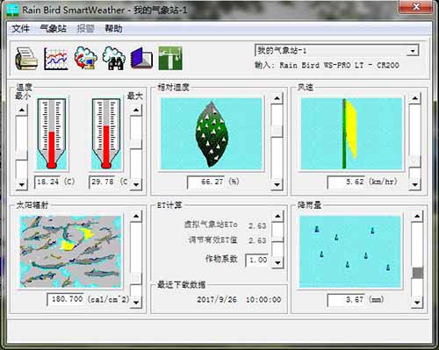Click the 作物系数 value field
This screenshot has width=439, height=350.
point(256,260)
